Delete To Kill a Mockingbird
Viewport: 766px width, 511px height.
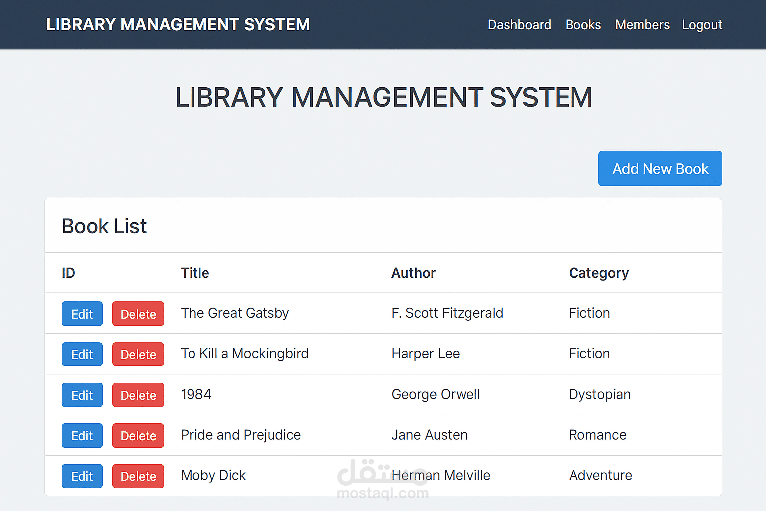point(138,354)
